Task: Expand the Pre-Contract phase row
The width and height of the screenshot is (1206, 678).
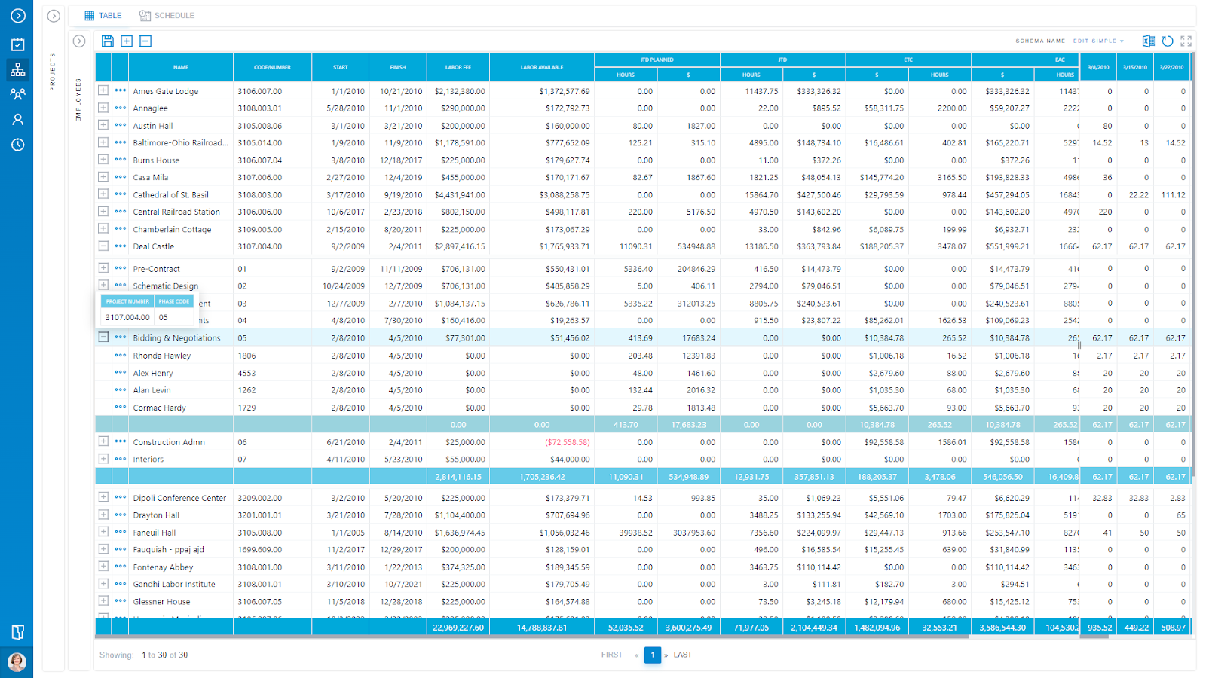Action: point(103,268)
